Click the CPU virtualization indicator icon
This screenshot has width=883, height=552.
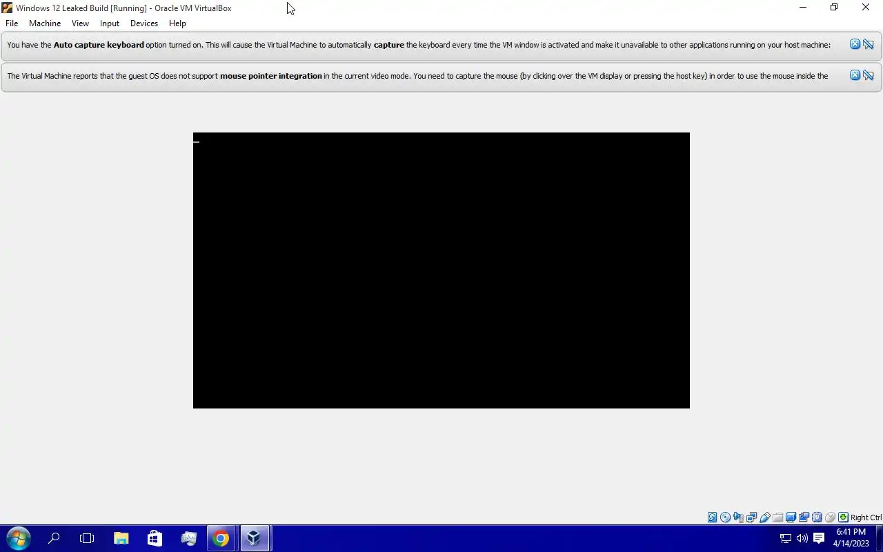pyautogui.click(x=817, y=517)
